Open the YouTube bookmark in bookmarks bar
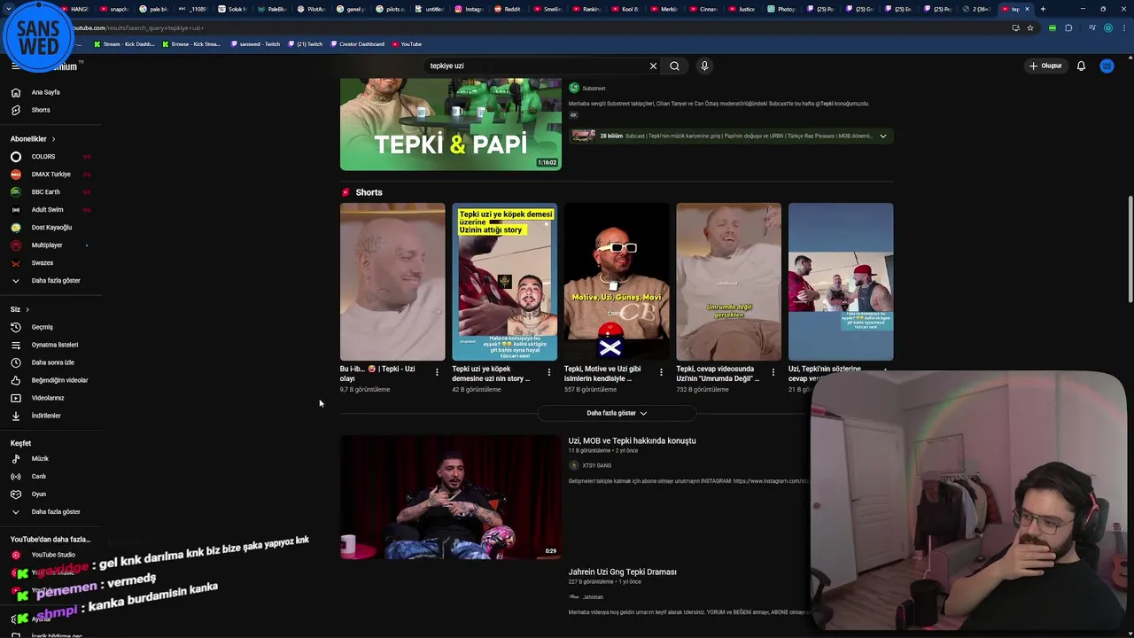1134x638 pixels. click(406, 44)
